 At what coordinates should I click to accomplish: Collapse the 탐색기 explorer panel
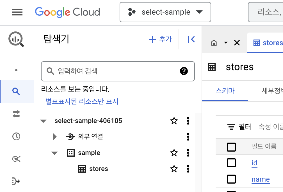(191, 39)
